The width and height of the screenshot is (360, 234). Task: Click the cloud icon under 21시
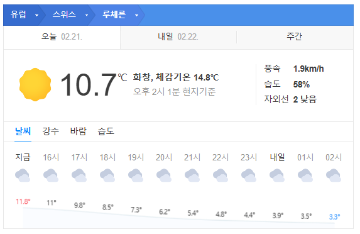point(192,175)
